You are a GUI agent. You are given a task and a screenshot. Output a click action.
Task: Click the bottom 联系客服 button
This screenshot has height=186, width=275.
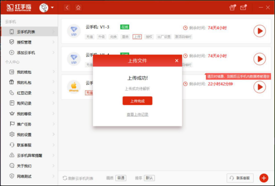pos(240,178)
